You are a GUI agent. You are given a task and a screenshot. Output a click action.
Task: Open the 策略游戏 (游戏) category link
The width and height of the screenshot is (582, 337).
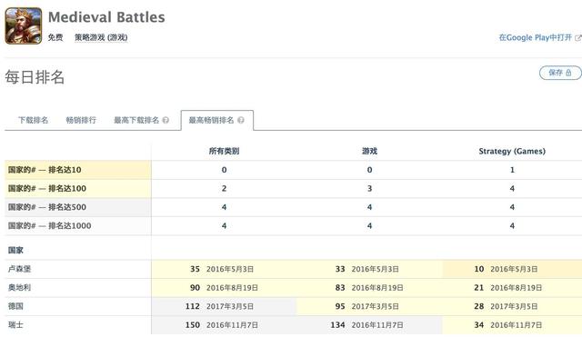tap(101, 37)
